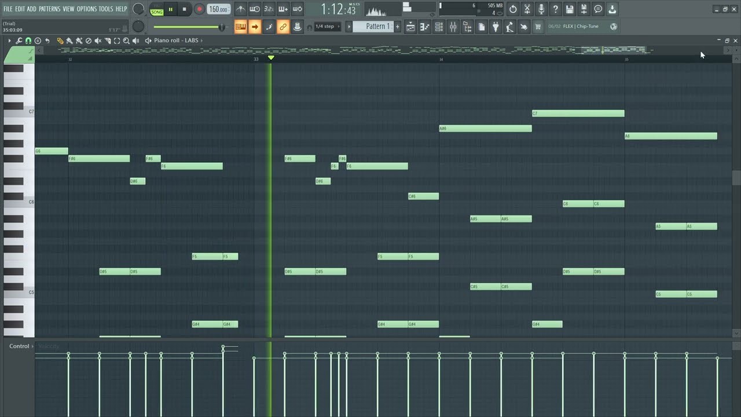Screen dimensions: 741x417
Task: Open piano roll options arrow menu
Action: [x=9, y=41]
